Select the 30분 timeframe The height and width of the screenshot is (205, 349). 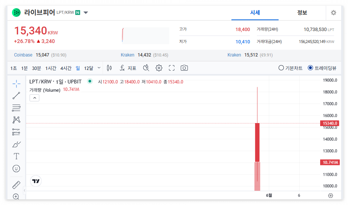(36, 68)
